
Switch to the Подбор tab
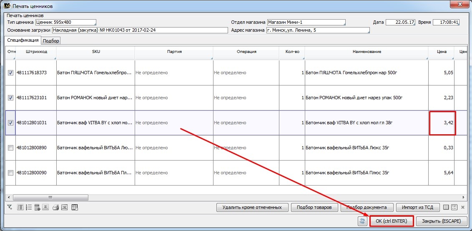(x=51, y=40)
